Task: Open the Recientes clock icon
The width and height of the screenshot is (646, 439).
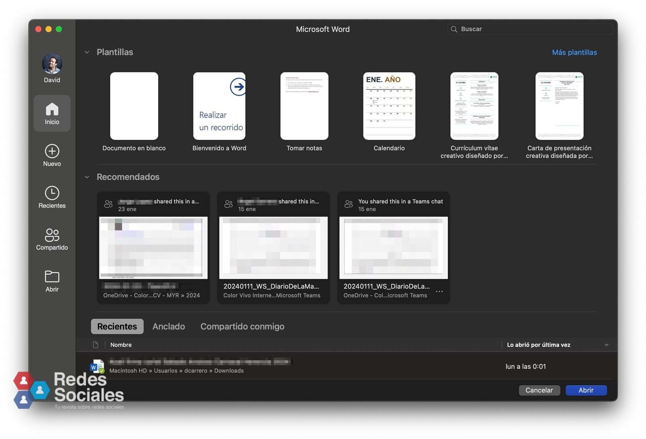Action: (x=52, y=193)
